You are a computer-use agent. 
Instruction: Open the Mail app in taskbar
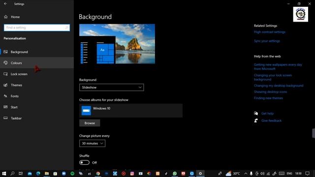click(30, 174)
